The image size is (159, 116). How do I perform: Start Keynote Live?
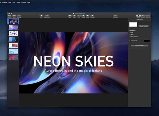coord(47,16)
